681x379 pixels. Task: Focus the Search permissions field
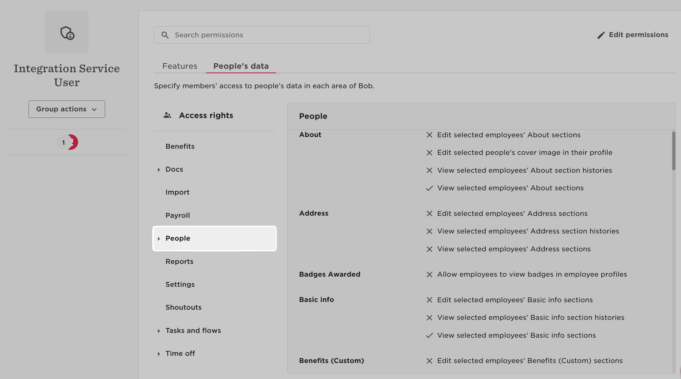[267, 35]
